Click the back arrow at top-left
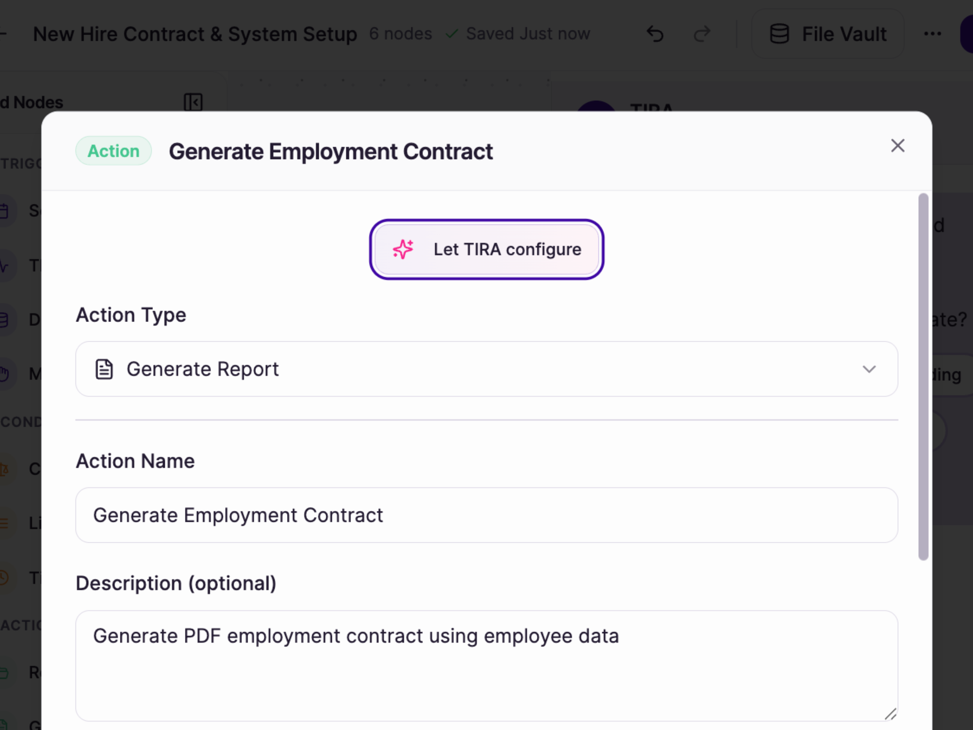 pyautogui.click(x=2, y=34)
